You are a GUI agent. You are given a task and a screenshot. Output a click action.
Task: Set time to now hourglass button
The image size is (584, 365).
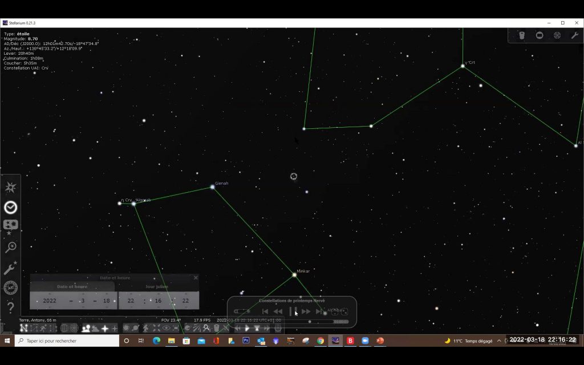(x=257, y=328)
